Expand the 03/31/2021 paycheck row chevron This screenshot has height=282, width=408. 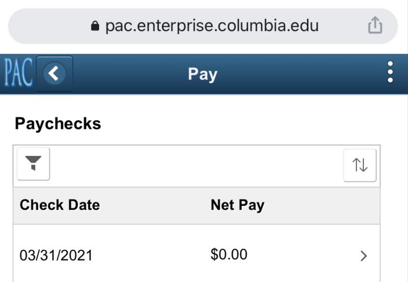coord(363,256)
